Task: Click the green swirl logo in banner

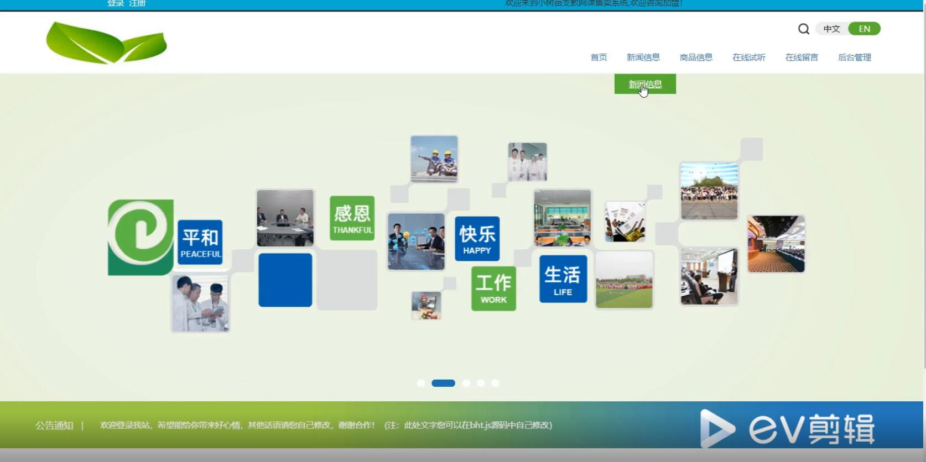Action: (x=141, y=237)
